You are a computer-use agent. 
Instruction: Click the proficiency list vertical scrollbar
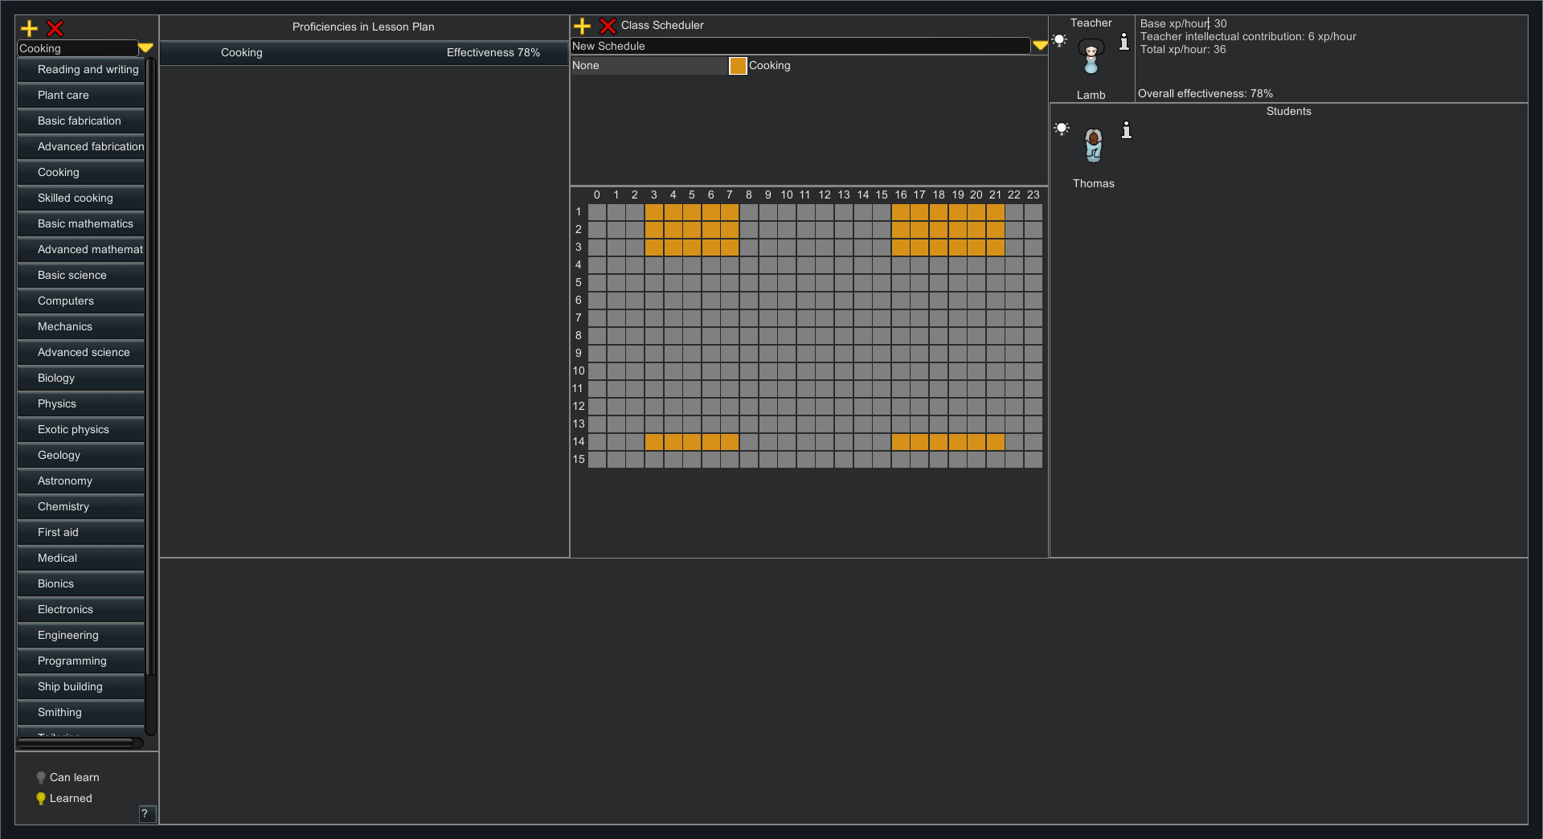pyautogui.click(x=151, y=366)
